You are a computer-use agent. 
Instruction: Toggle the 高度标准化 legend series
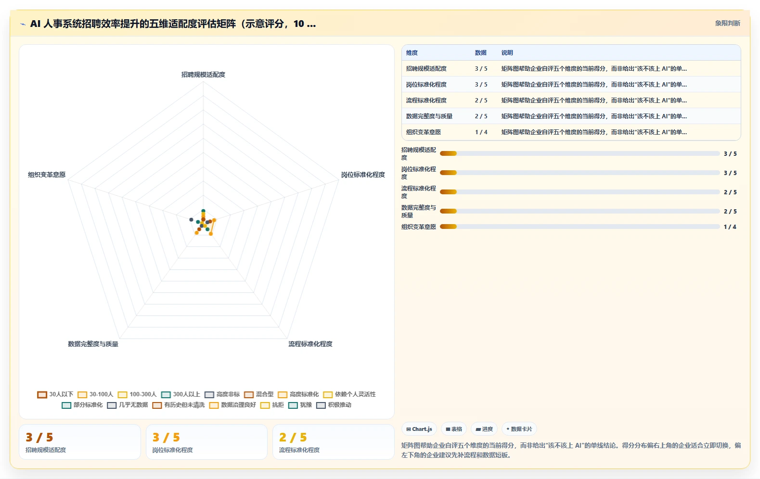click(298, 394)
